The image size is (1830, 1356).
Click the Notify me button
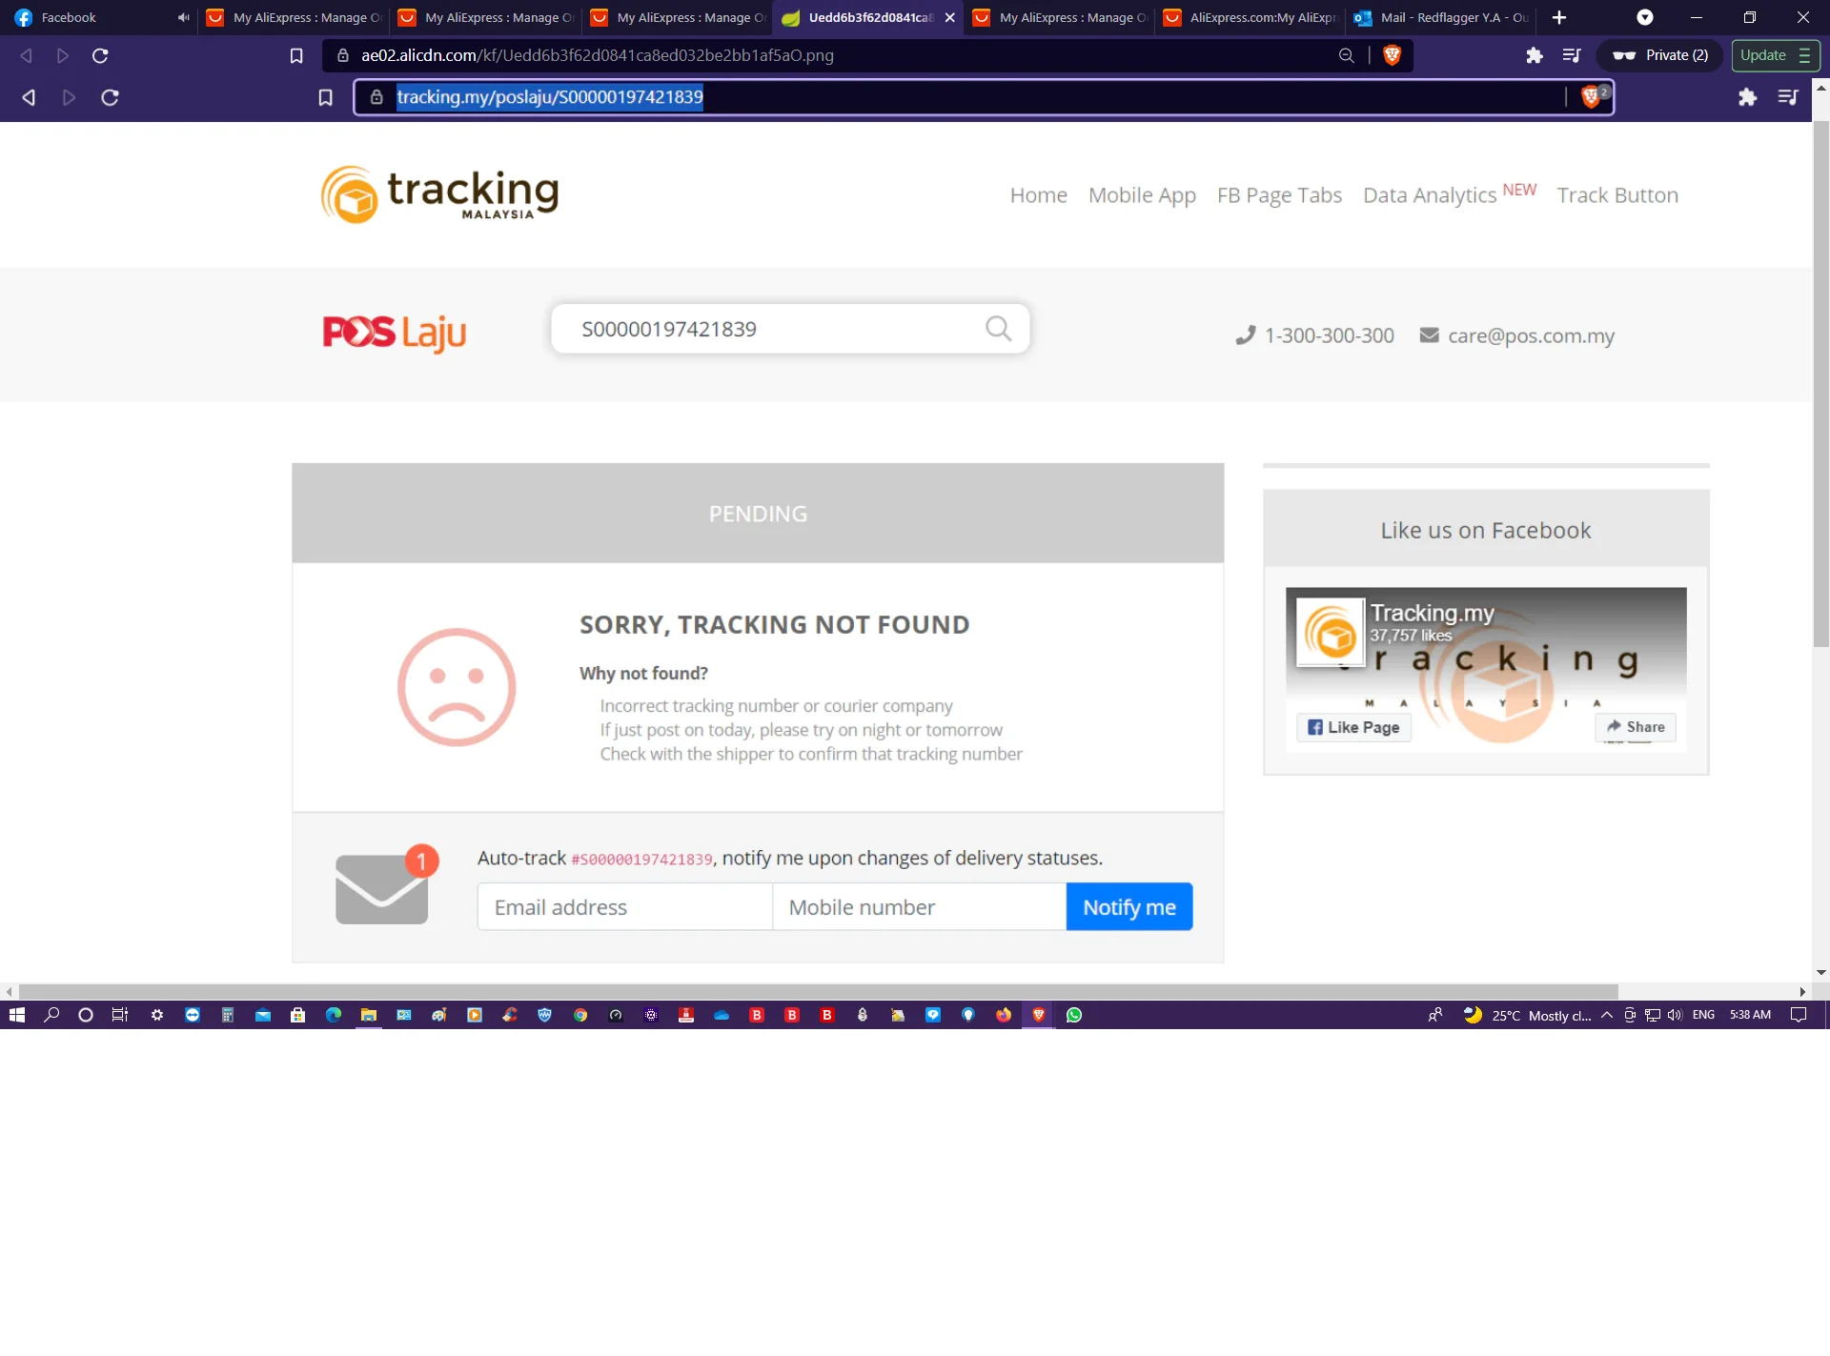tap(1128, 907)
